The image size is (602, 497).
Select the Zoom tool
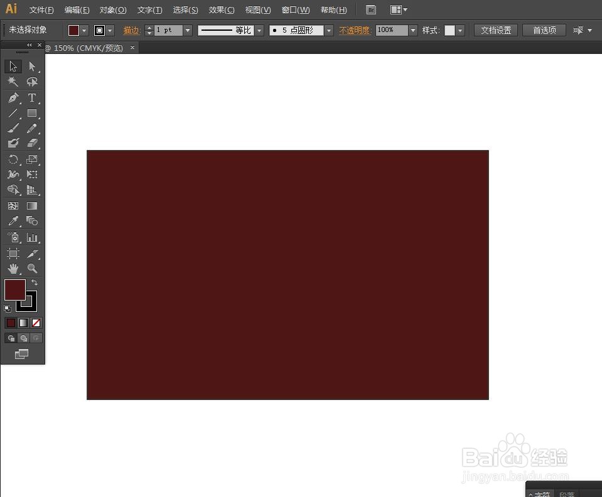pos(32,268)
